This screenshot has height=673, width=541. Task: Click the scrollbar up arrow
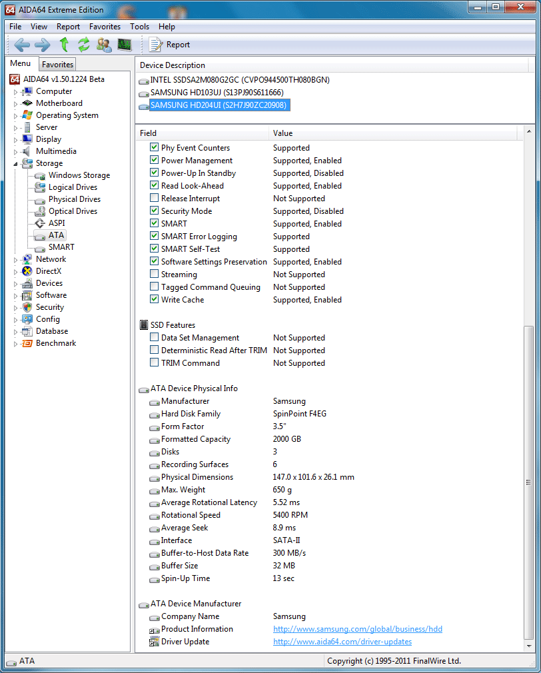click(x=528, y=131)
